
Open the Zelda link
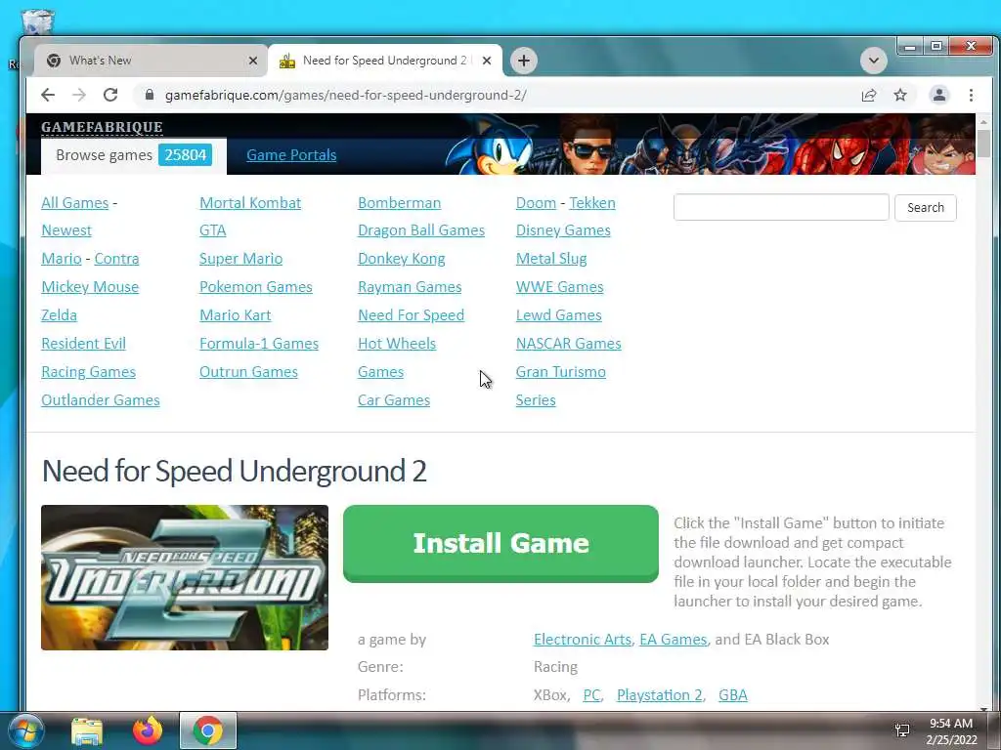(x=59, y=315)
